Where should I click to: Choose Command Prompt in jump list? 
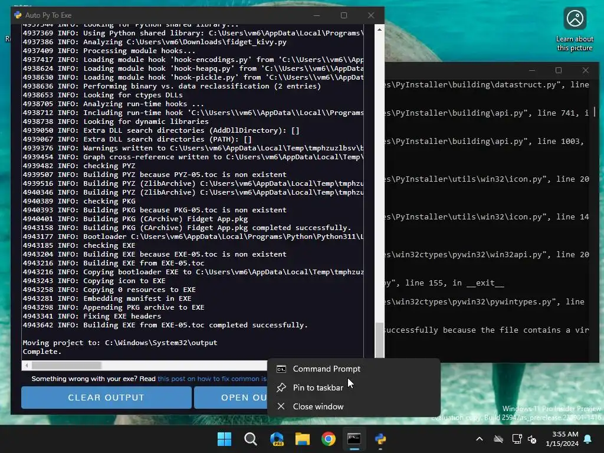coord(354,369)
